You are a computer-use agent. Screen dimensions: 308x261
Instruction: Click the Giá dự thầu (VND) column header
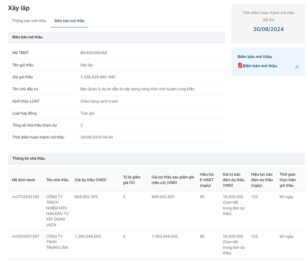click(x=90, y=180)
